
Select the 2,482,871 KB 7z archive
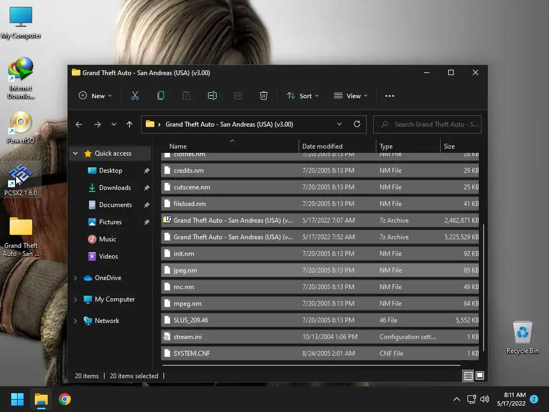click(320, 220)
